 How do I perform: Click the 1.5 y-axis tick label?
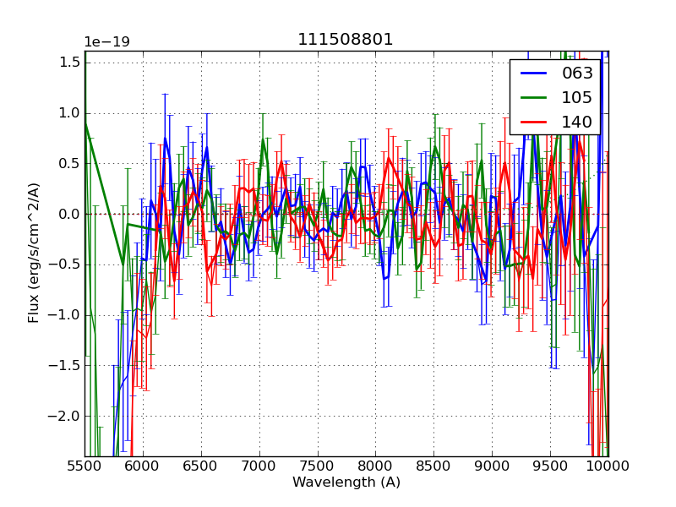pyautogui.click(x=70, y=63)
